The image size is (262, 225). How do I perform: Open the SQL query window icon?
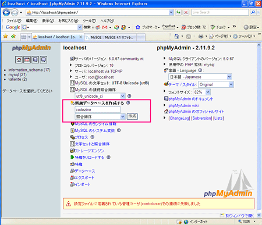pos(27,60)
